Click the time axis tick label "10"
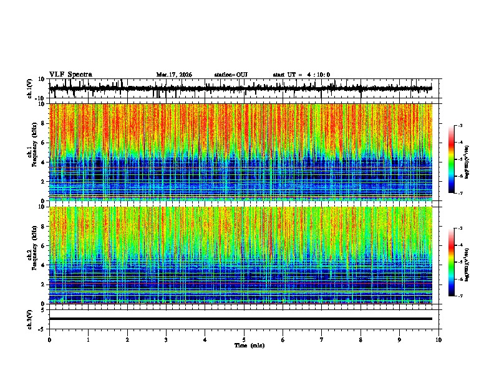Image resolution: width=494 pixels, height=381 pixels. [438, 340]
